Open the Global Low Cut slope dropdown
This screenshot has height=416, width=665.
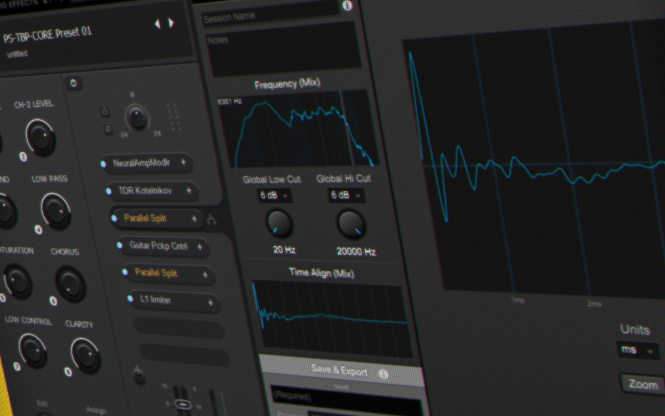click(274, 195)
